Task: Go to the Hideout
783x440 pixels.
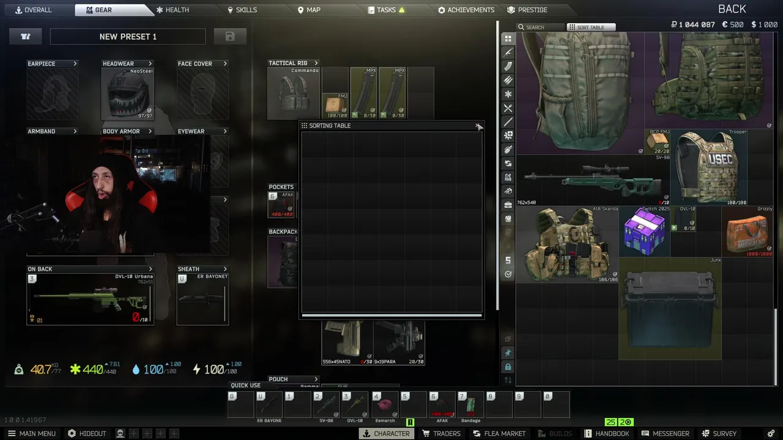Action: pos(87,433)
